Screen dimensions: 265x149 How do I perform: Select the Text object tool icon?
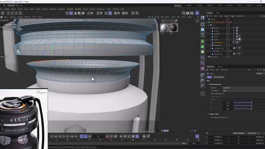(202, 35)
